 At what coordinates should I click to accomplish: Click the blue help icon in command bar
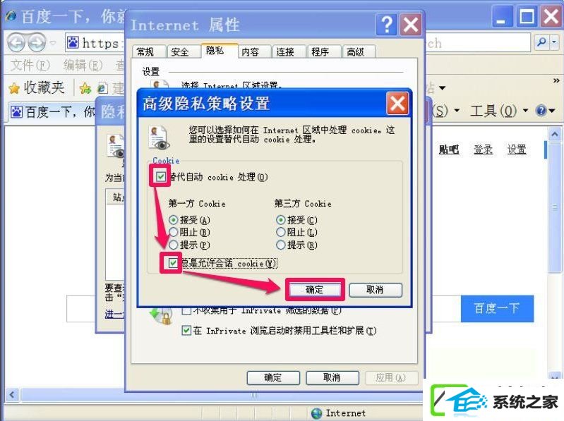[x=541, y=111]
